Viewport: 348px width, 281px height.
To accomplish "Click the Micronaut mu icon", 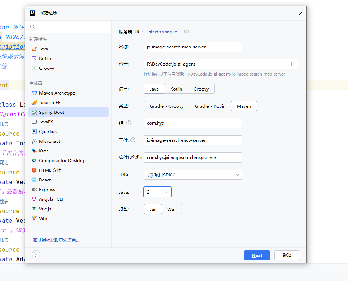I will click(34, 141).
